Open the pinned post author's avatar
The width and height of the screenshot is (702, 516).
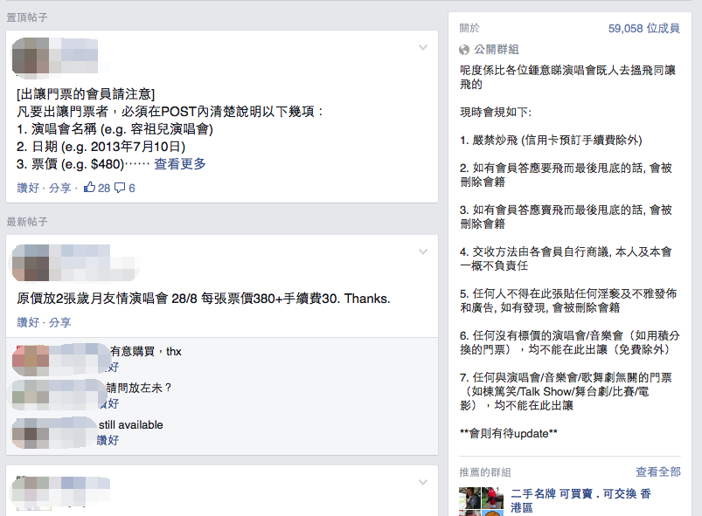pos(31,56)
